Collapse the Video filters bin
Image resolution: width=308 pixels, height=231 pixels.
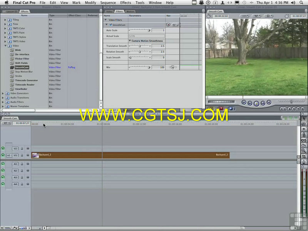click(x=5, y=46)
